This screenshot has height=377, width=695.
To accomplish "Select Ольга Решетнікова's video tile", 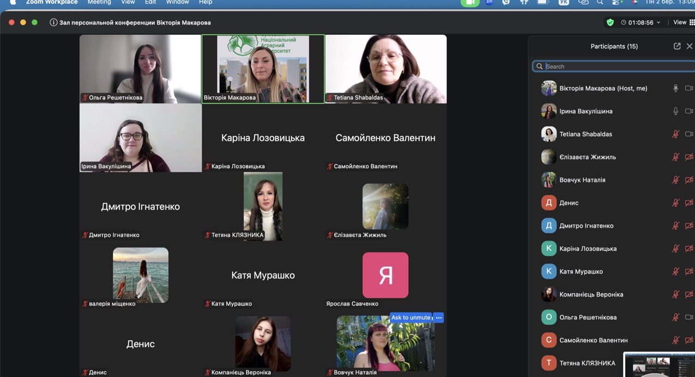I will [x=140, y=69].
